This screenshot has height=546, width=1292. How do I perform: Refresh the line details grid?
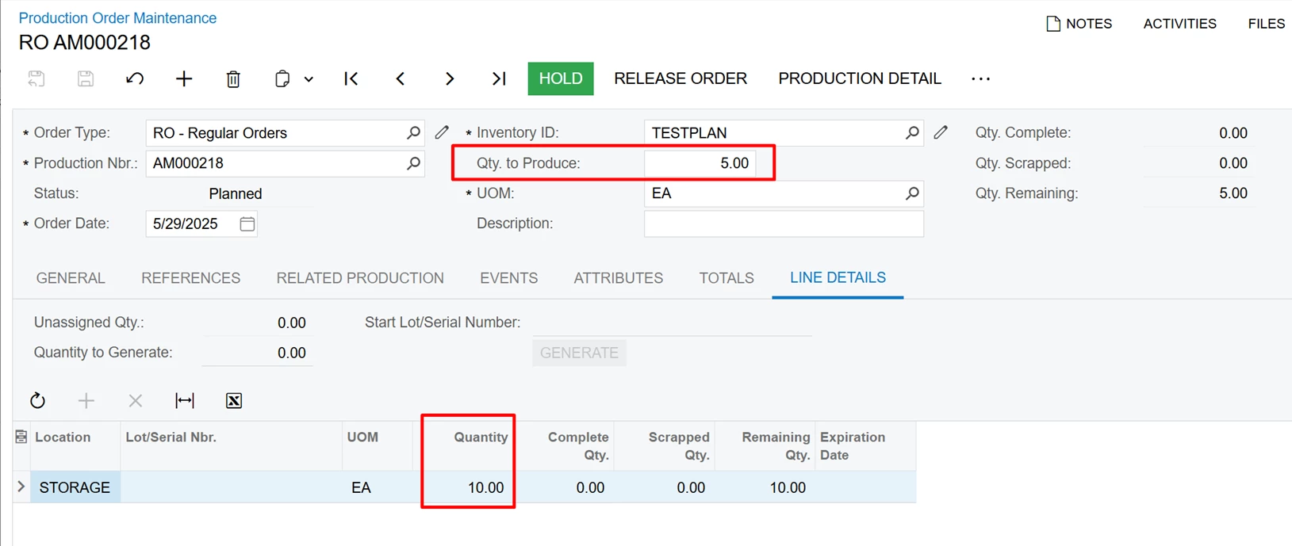[37, 401]
